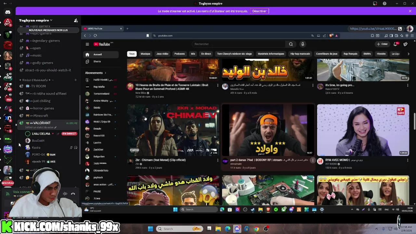
Task: Click the new tab plus in streamed browser
Action: (127, 29)
